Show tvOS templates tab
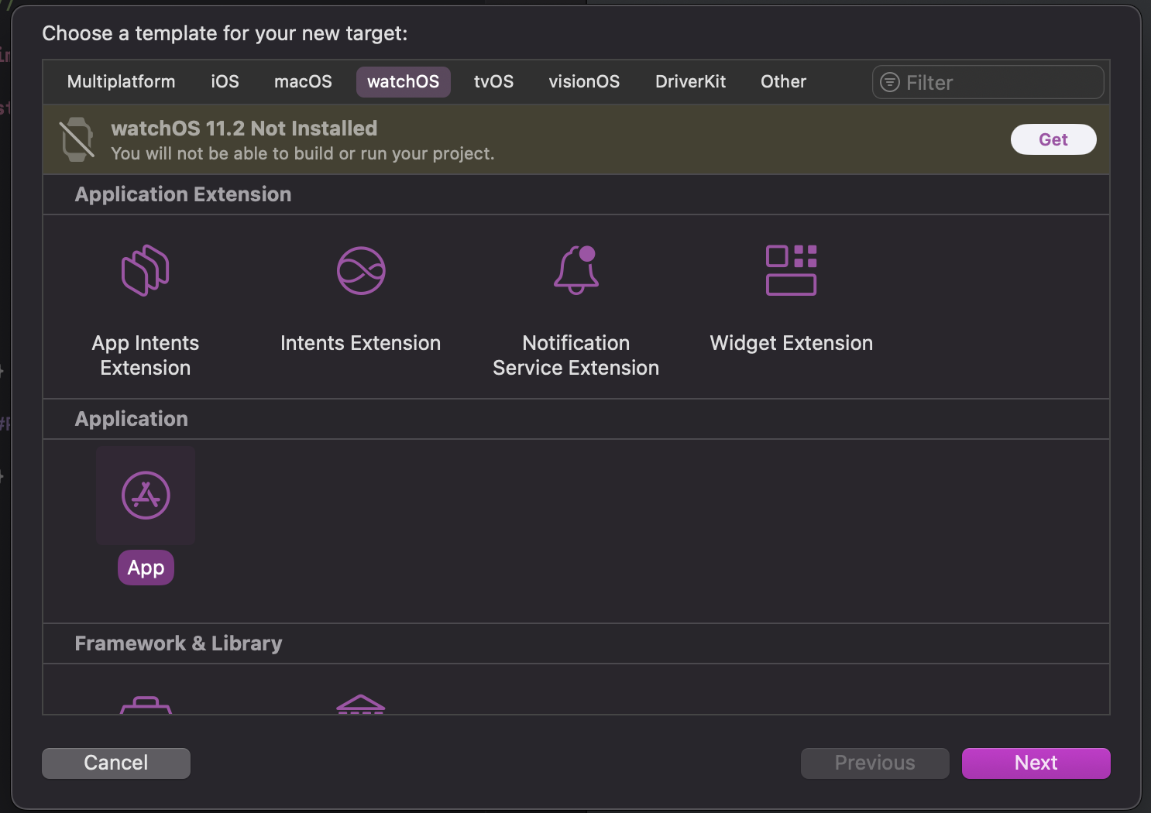The height and width of the screenshot is (813, 1151). click(494, 81)
